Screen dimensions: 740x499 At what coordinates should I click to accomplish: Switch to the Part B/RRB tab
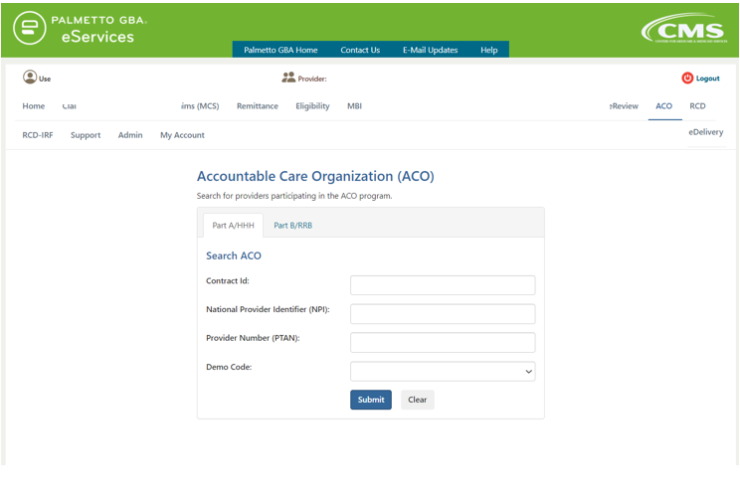[x=293, y=226]
